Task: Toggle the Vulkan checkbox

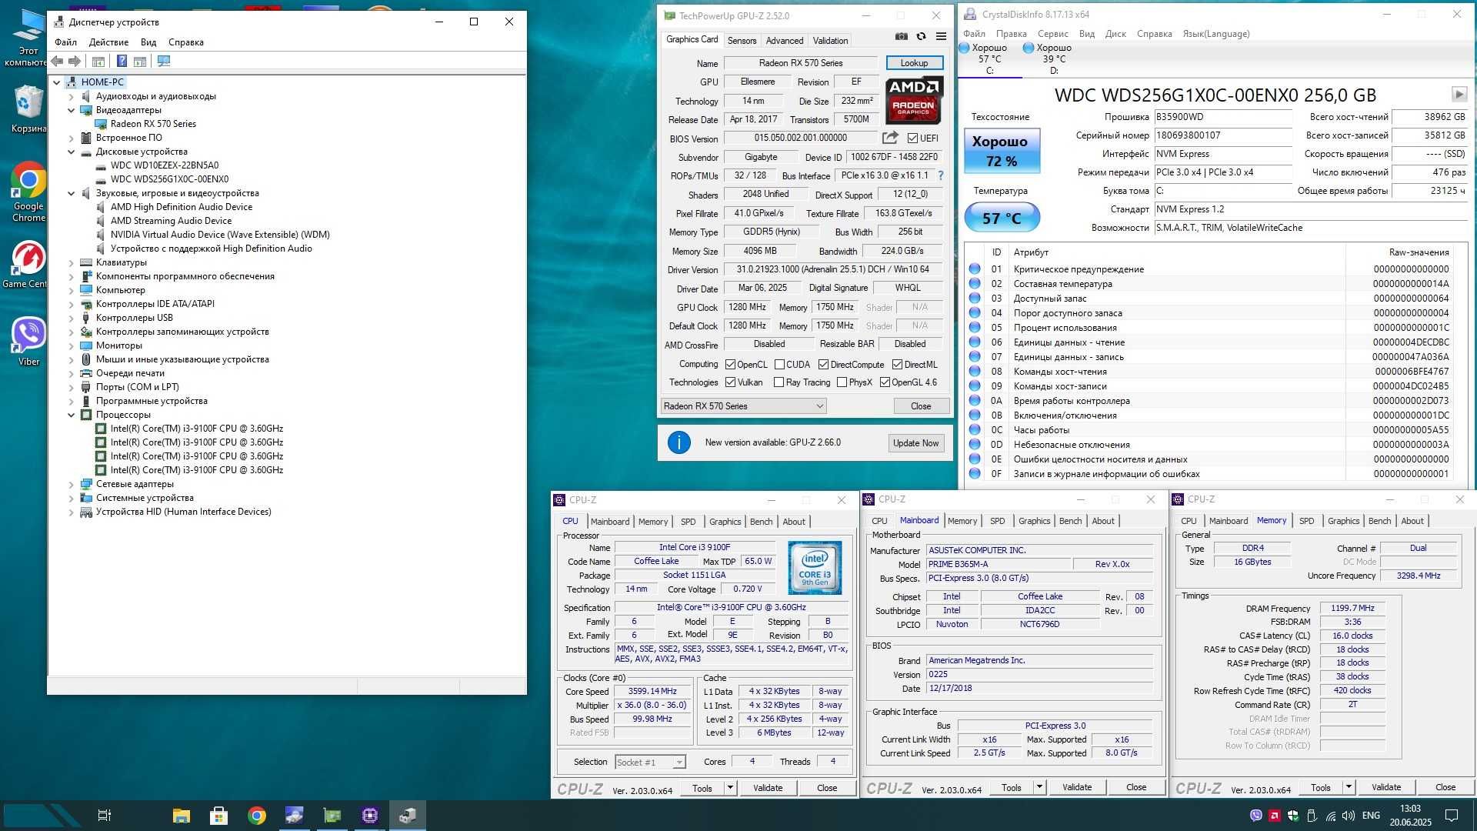Action: pos(730,382)
